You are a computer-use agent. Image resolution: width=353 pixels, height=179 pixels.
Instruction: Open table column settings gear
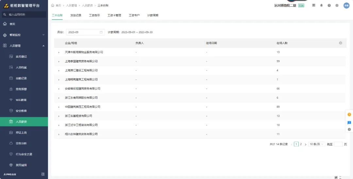click(340, 43)
